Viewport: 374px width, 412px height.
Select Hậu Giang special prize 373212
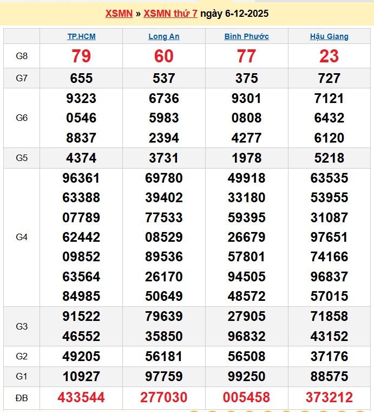(329, 397)
